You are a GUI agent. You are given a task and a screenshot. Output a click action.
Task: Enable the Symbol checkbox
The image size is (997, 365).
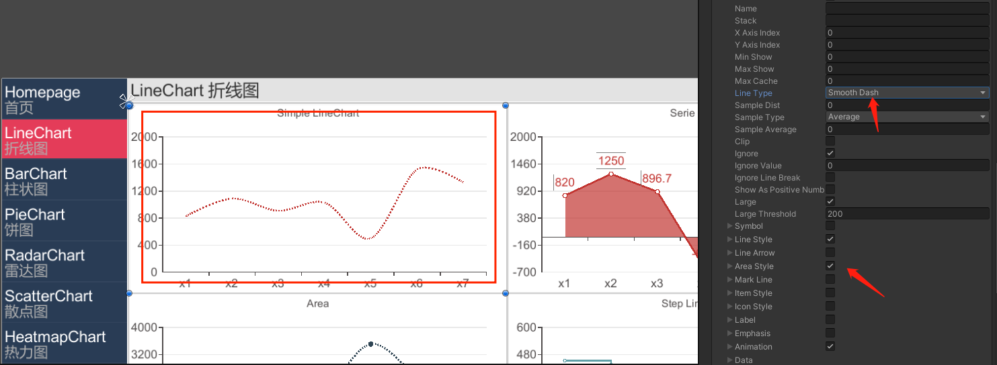tap(830, 225)
